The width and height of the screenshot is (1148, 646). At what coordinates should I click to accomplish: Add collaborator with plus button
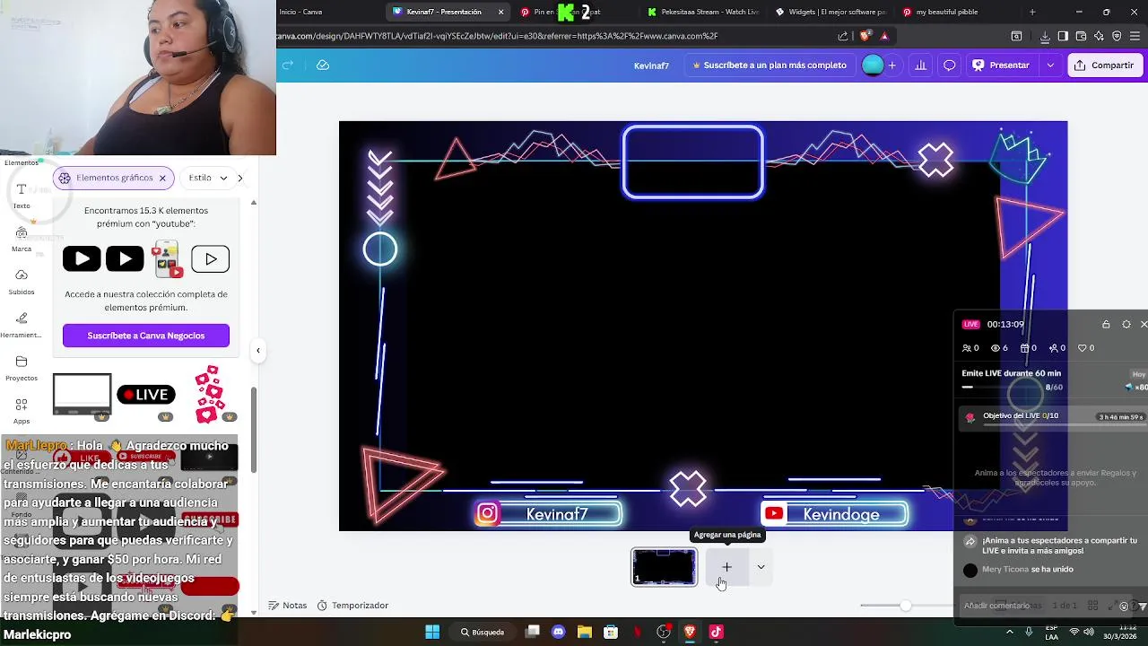892,65
